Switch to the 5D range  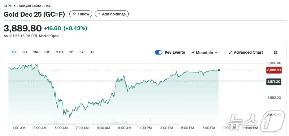(x=24, y=52)
